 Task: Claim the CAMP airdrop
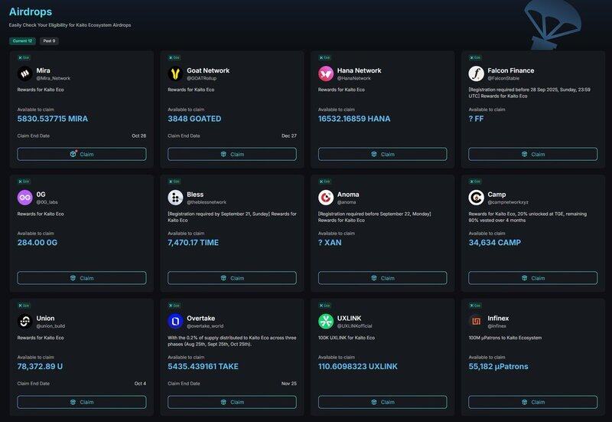tap(532, 278)
